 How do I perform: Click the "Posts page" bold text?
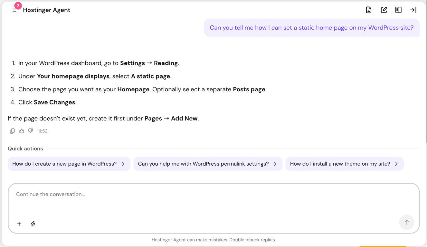249,89
